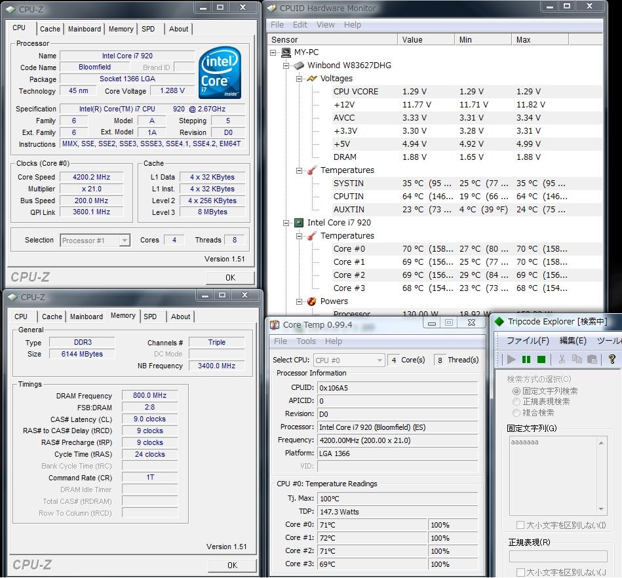Click the 正規表現 input field
Image resolution: width=622 pixels, height=578 pixels.
pos(557,556)
